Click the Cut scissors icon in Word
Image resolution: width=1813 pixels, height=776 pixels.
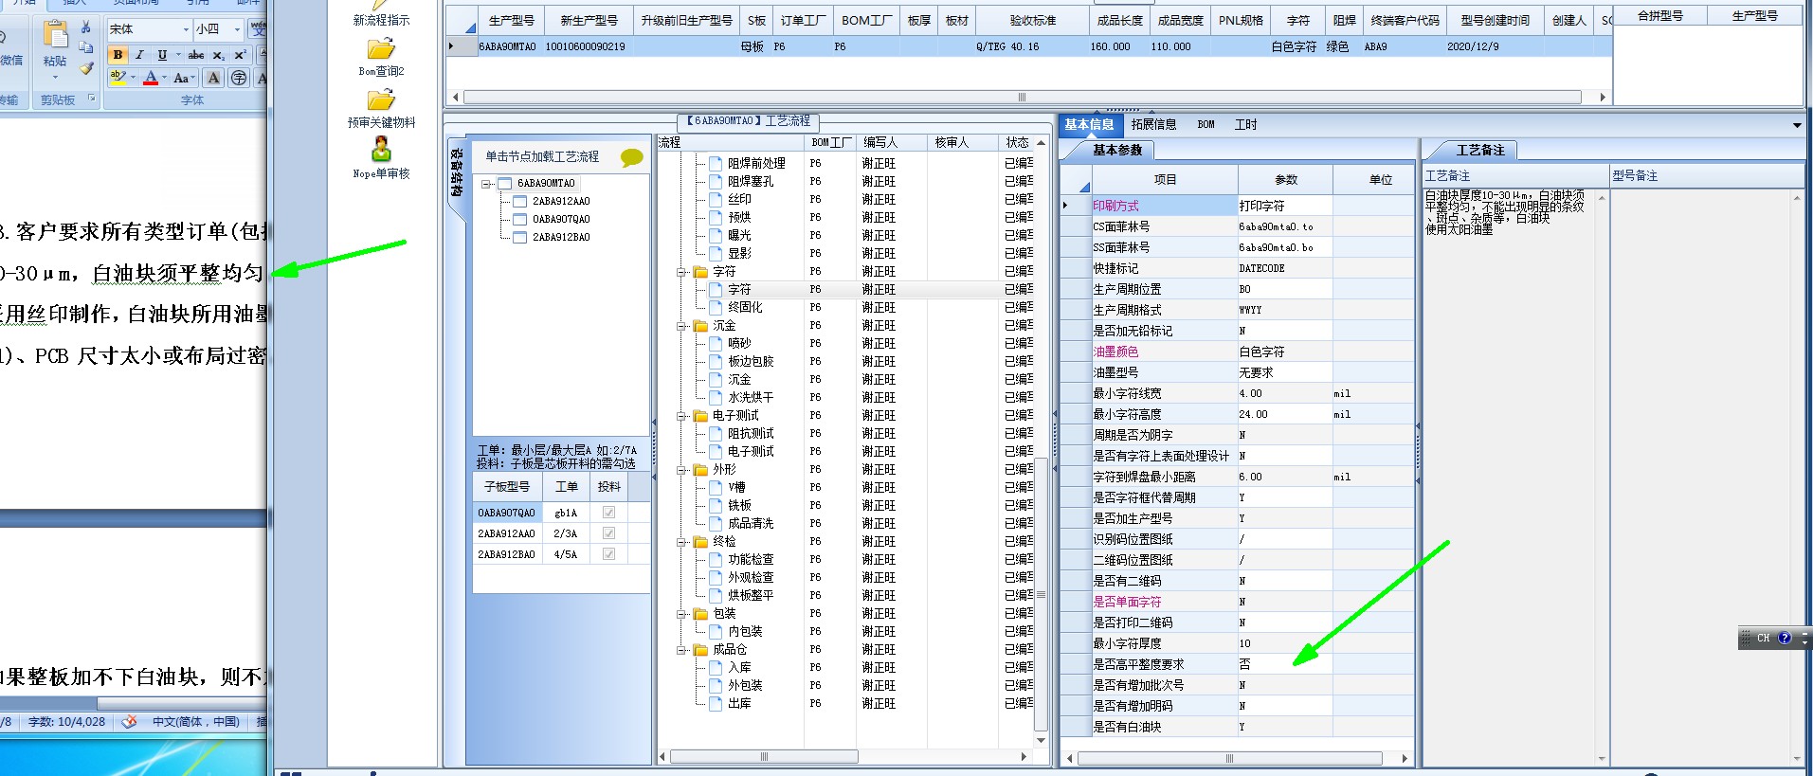coord(86,27)
